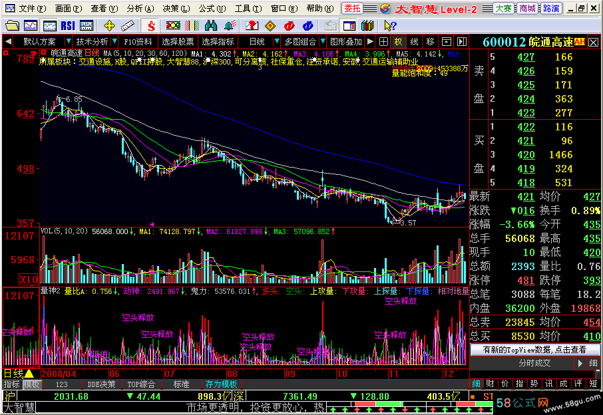Screen dimensions: 603x415
Task: Open the alarm bell alert tool
Action: point(230,26)
